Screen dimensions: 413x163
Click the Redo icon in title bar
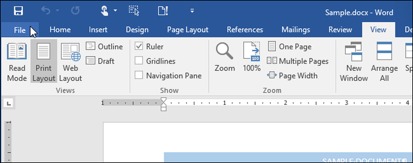click(75, 11)
